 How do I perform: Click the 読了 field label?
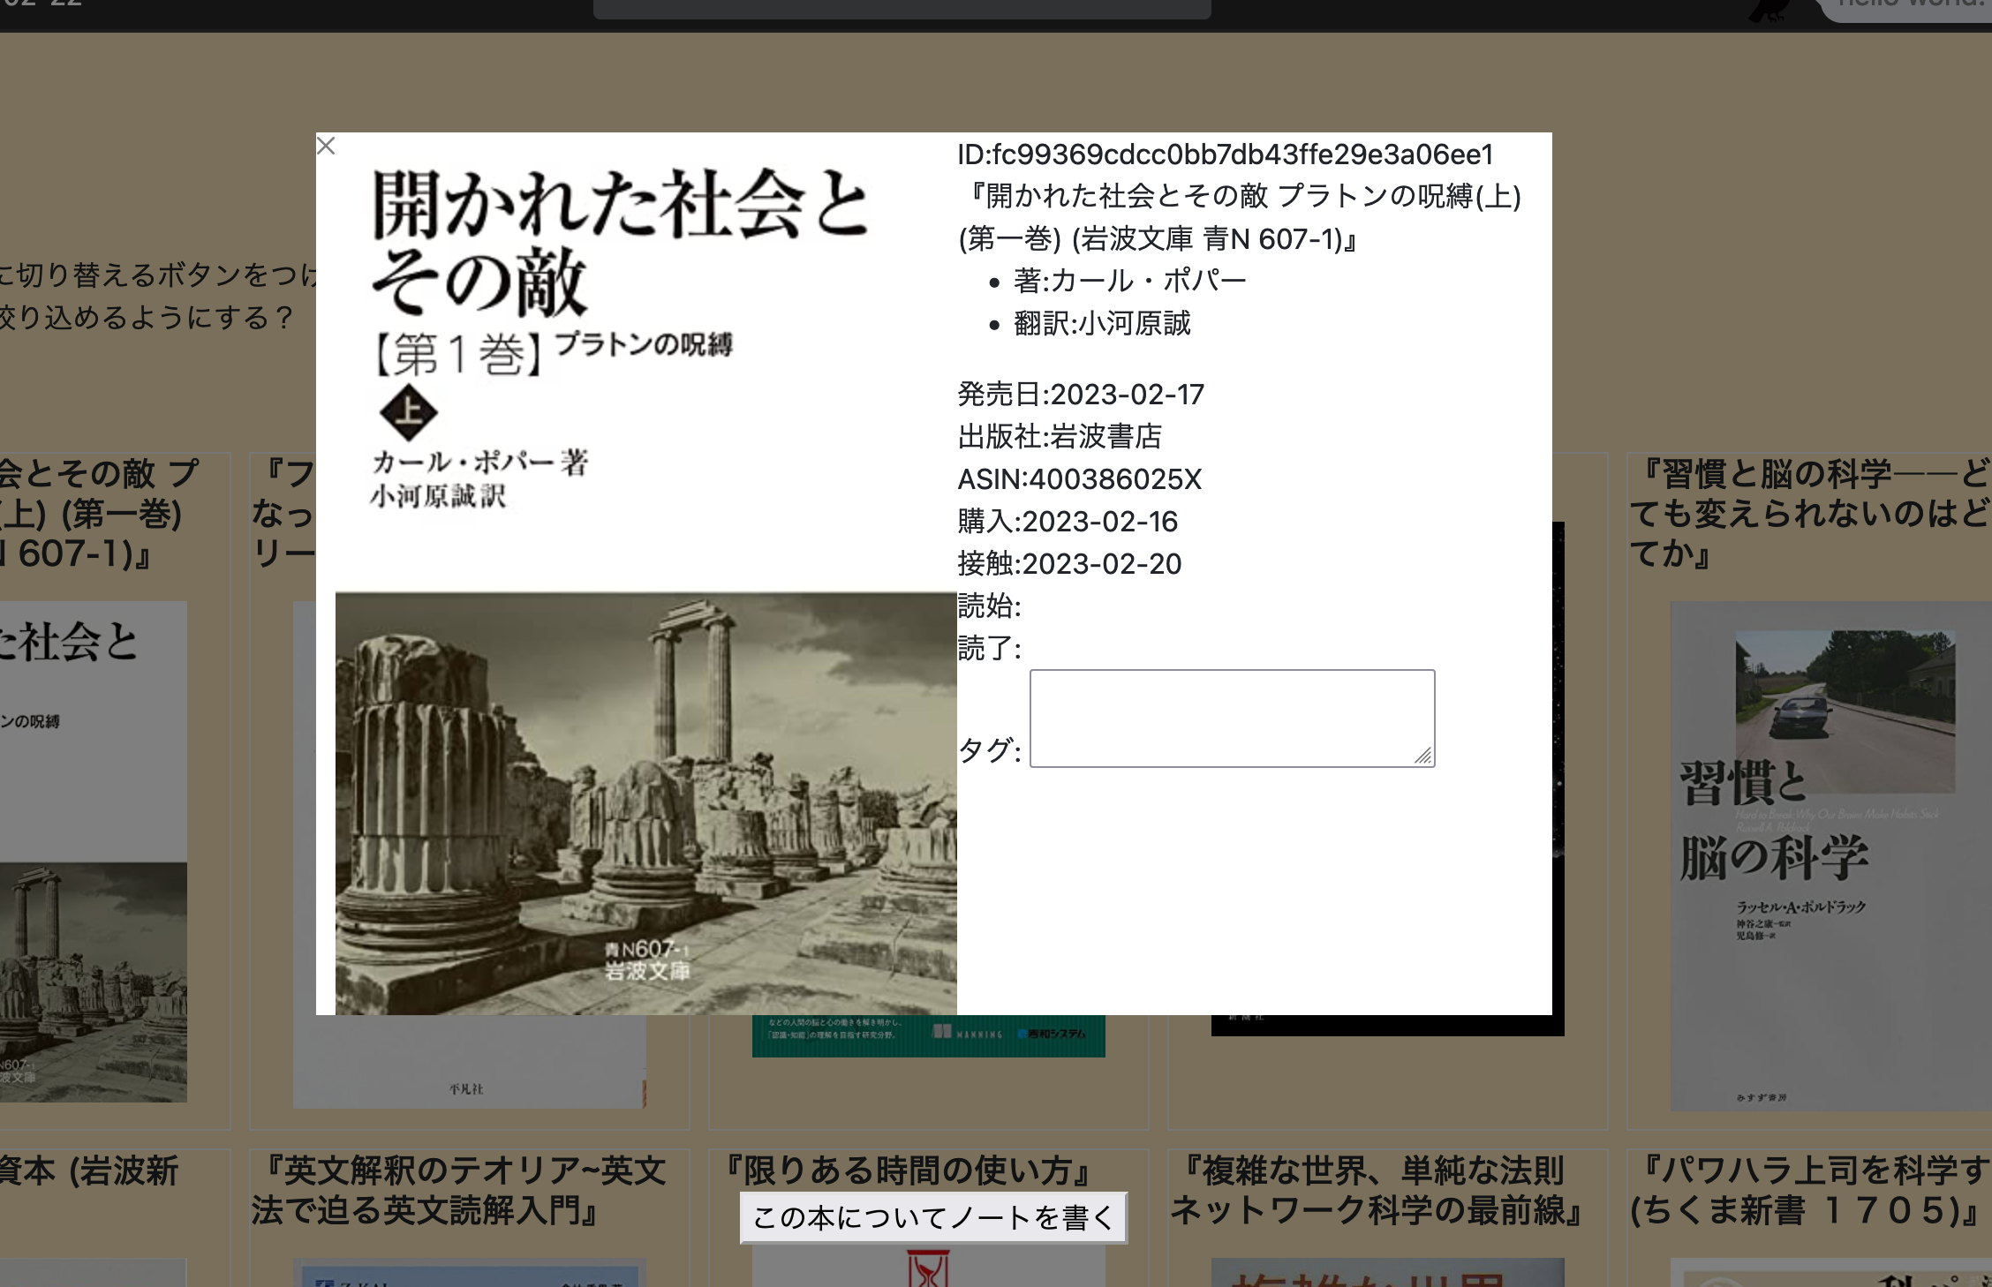987,647
